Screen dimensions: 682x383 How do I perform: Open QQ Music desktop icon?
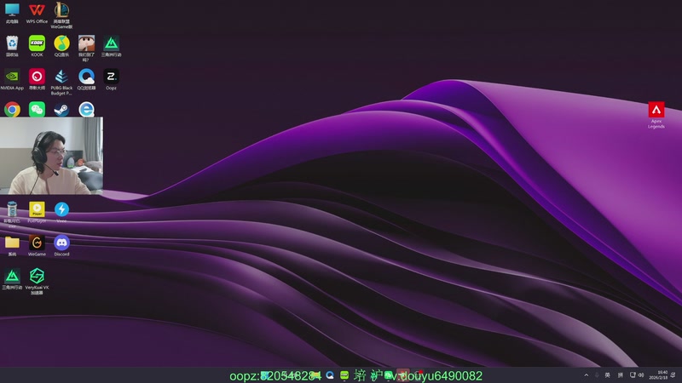tap(61, 46)
